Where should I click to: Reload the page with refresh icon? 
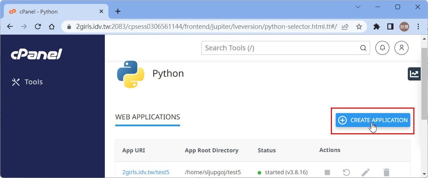click(38, 27)
